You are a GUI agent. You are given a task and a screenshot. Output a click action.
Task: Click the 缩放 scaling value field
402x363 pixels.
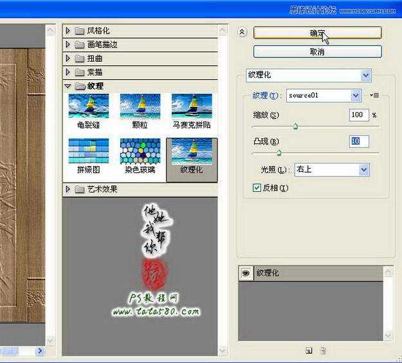(359, 115)
